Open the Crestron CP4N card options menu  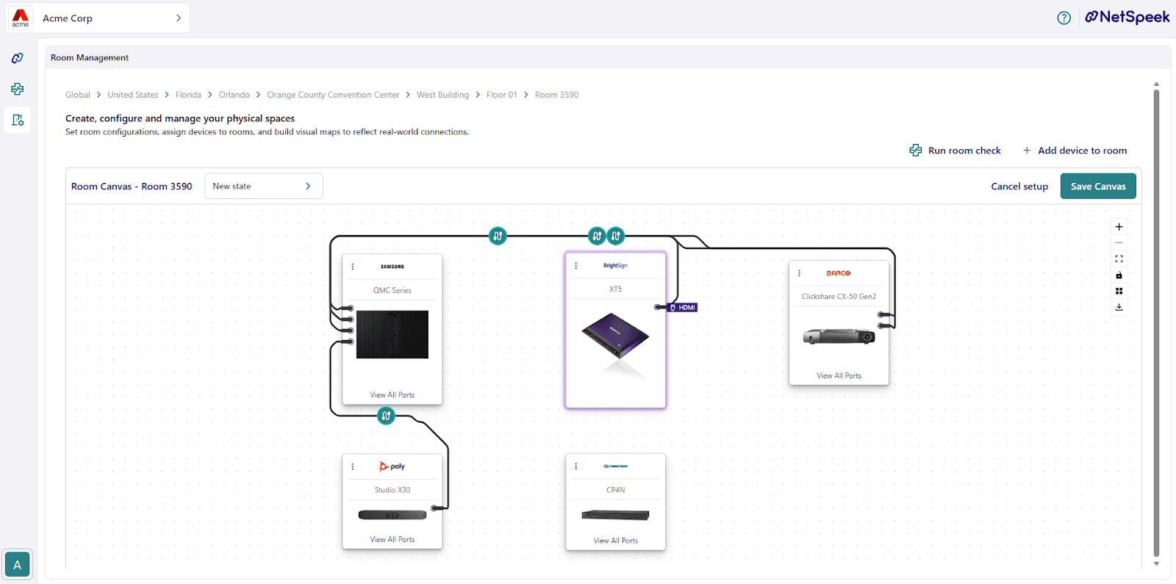pos(576,466)
